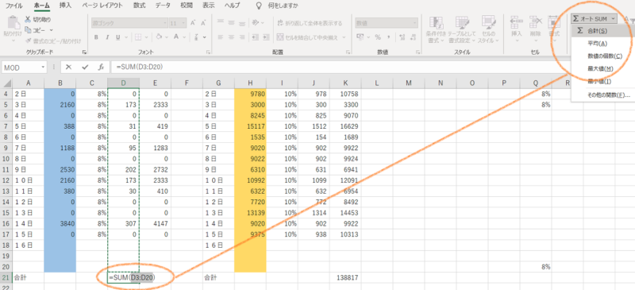Click the Borders icon
Viewport: 635px width, 290px height.
137,37
